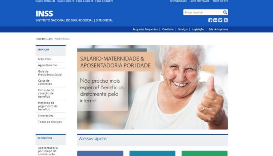Select Perguntas Frequentes in the menu bar
Viewport: 273px width, 156px height.
click(x=145, y=29)
